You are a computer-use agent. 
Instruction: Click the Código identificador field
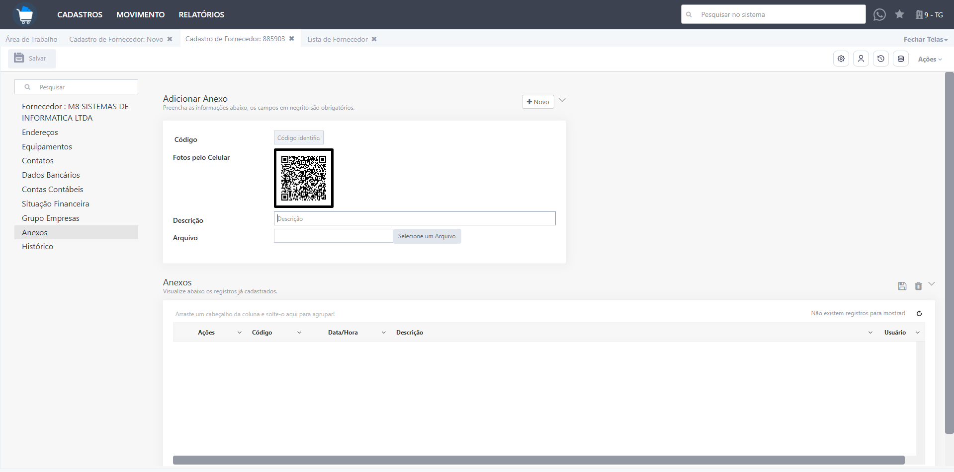299,138
